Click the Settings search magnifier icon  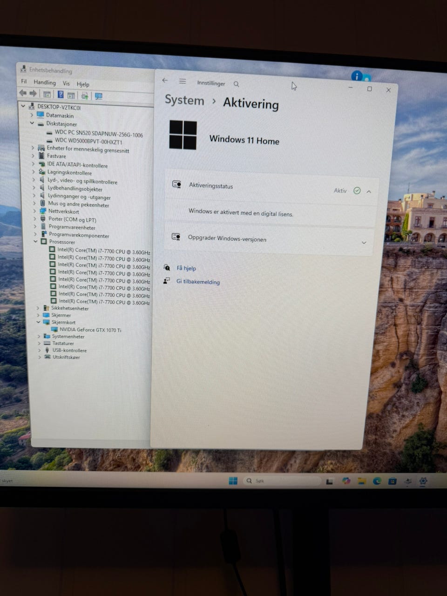coord(237,84)
